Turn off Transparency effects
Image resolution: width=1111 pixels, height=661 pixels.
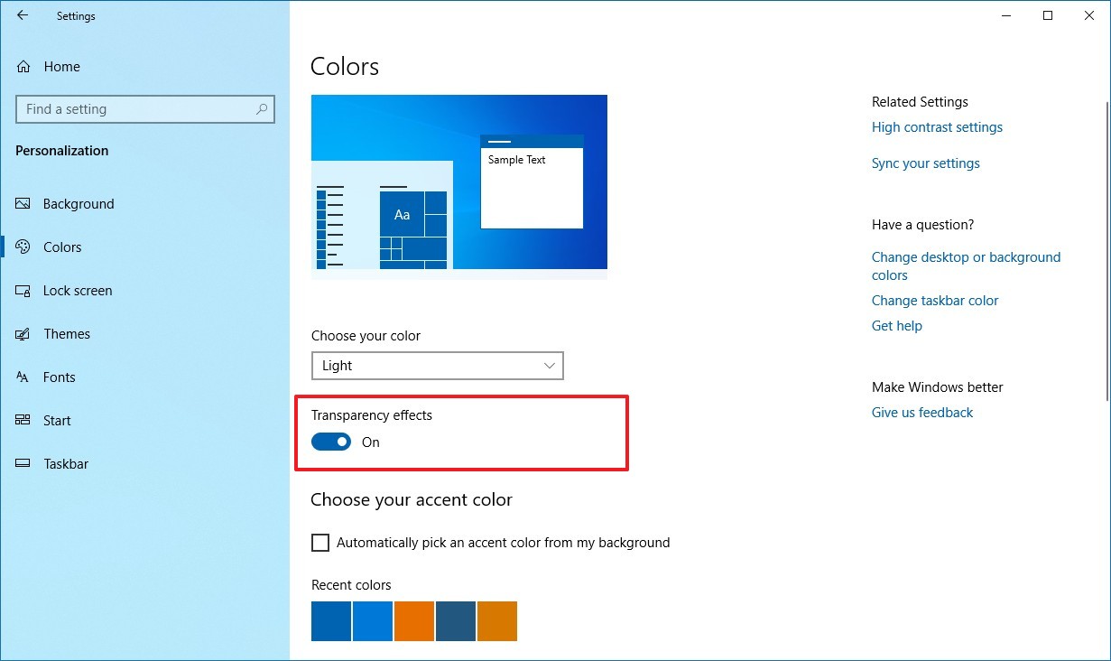tap(330, 442)
